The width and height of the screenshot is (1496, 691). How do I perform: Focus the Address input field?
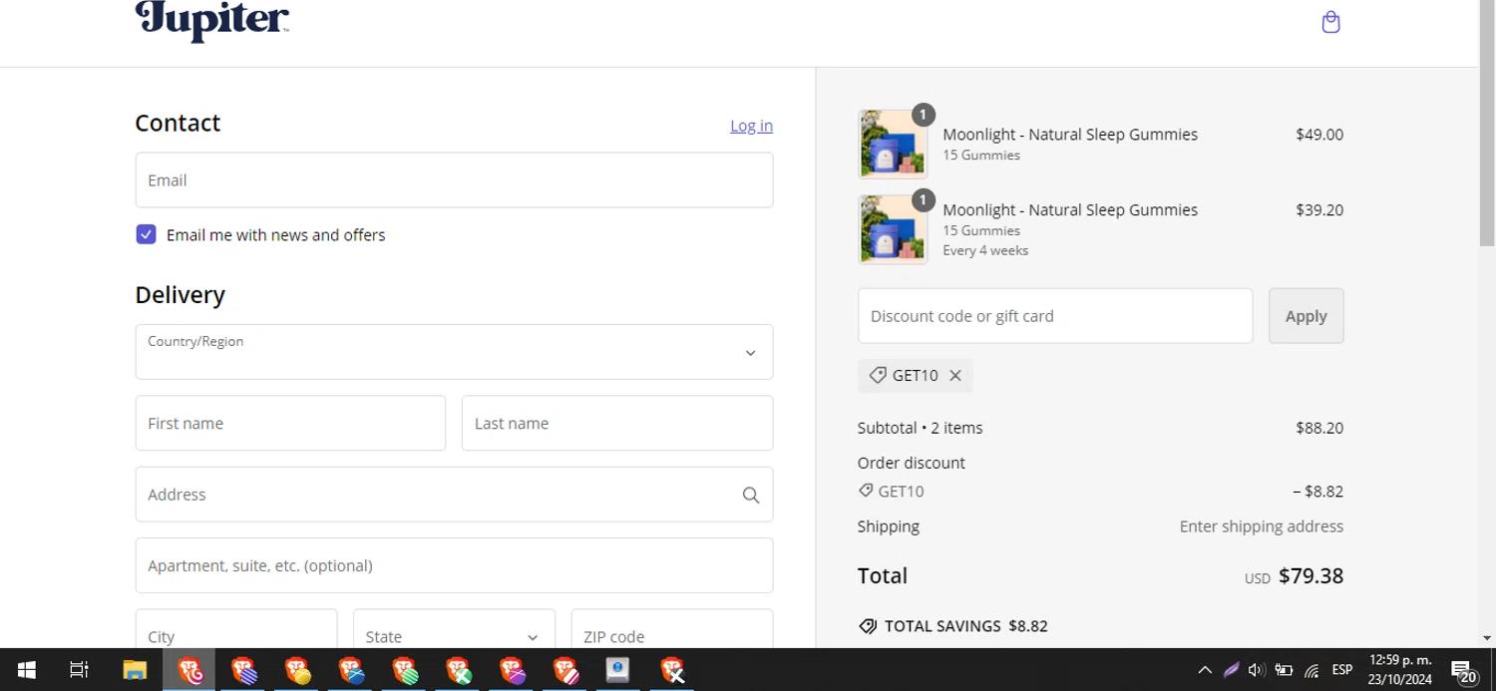click(454, 495)
